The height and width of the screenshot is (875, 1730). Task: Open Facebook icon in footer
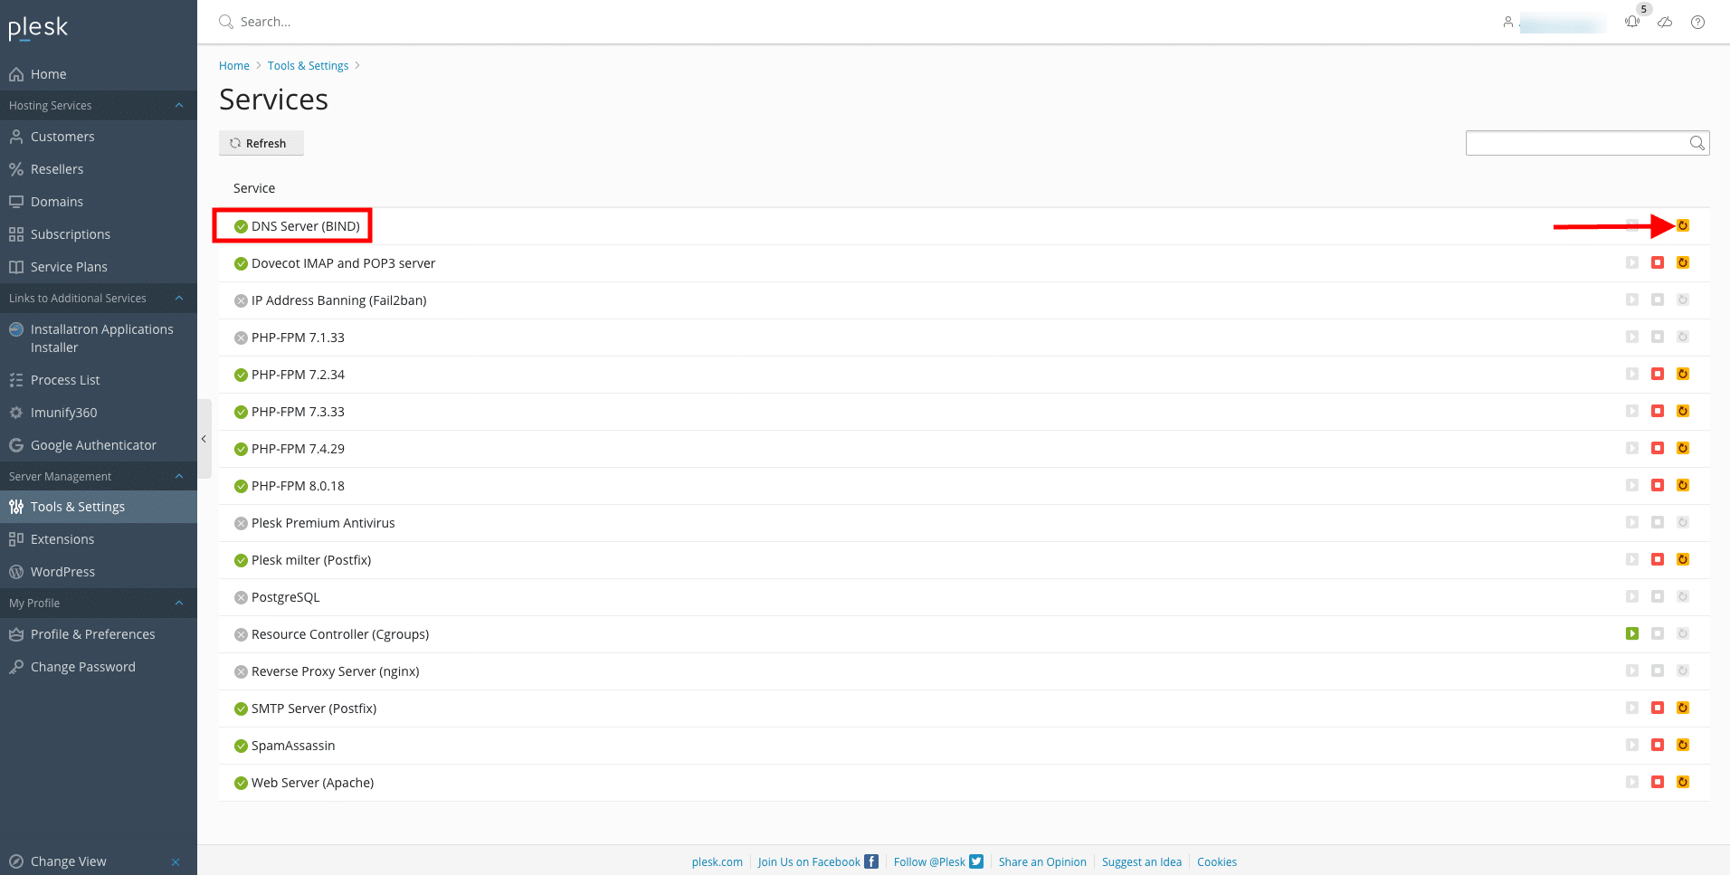point(870,861)
